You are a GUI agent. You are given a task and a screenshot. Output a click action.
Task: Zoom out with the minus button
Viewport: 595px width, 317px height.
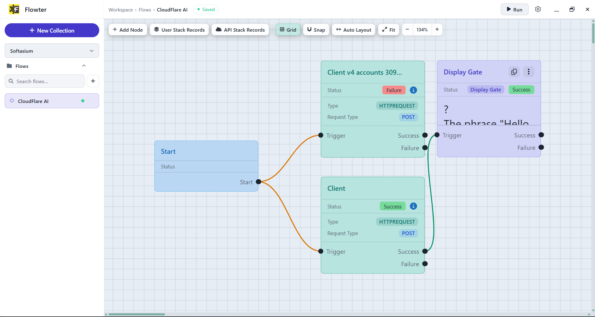[407, 29]
